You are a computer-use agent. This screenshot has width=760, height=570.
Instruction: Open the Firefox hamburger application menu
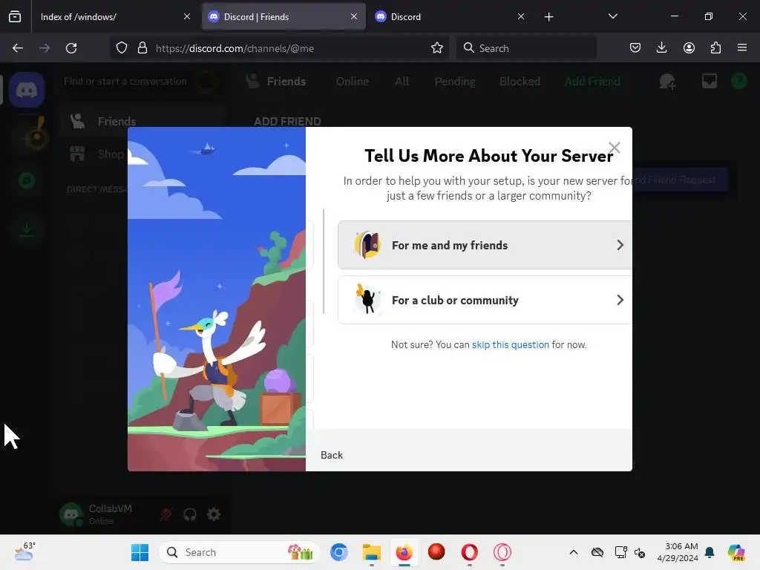pyautogui.click(x=742, y=47)
